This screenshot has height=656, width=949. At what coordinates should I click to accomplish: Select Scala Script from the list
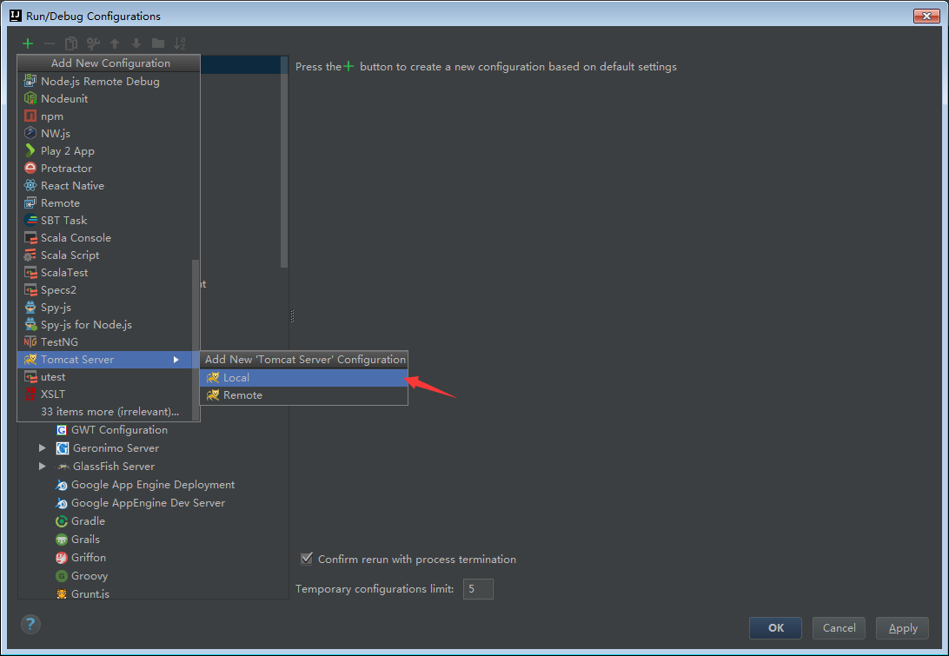click(x=104, y=255)
